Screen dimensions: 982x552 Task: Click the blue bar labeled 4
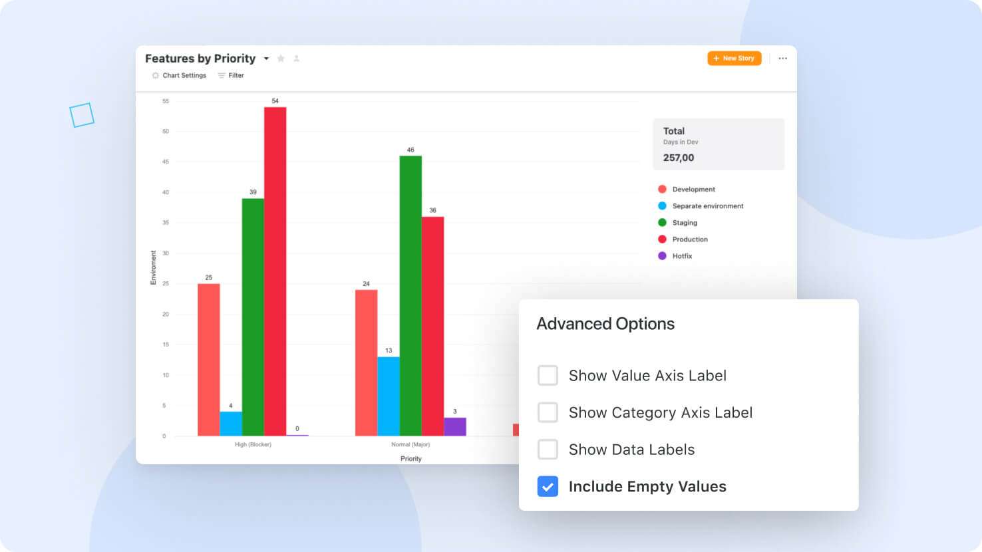click(231, 424)
